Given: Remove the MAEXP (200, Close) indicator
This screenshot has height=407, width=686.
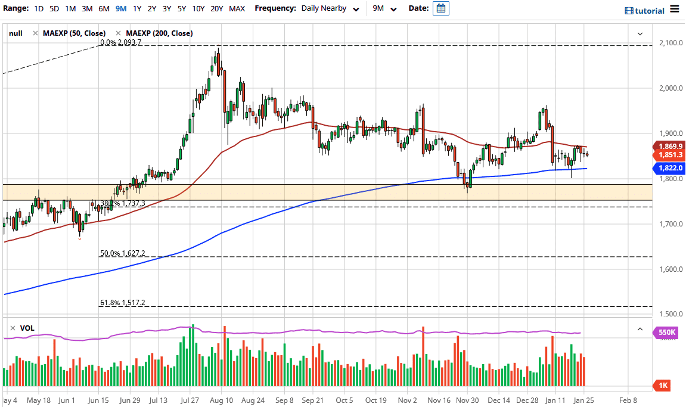Looking at the screenshot, I should 118,33.
